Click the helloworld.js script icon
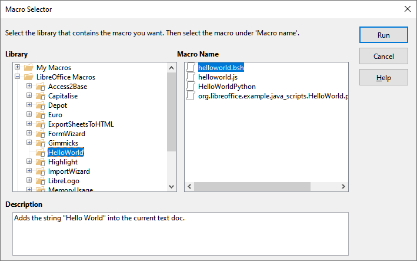Image resolution: width=417 pixels, height=261 pixels. [x=191, y=77]
